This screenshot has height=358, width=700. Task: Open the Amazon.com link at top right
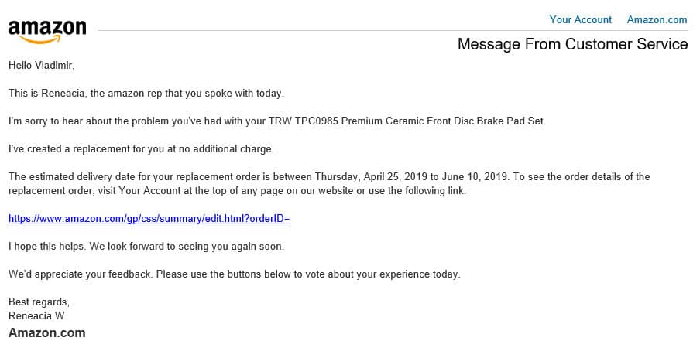(657, 19)
